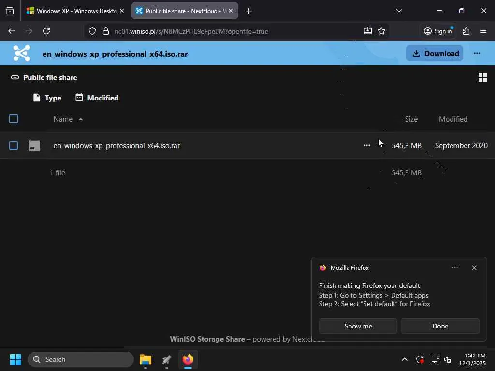Toggle select all files checkbox
Screen dimensions: 495x371
coord(14,119)
